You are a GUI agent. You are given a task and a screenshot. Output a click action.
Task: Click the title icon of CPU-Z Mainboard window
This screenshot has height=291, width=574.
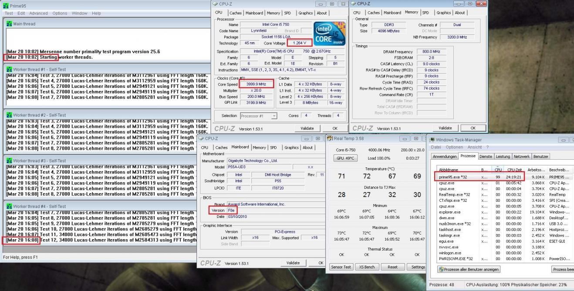pos(201,138)
